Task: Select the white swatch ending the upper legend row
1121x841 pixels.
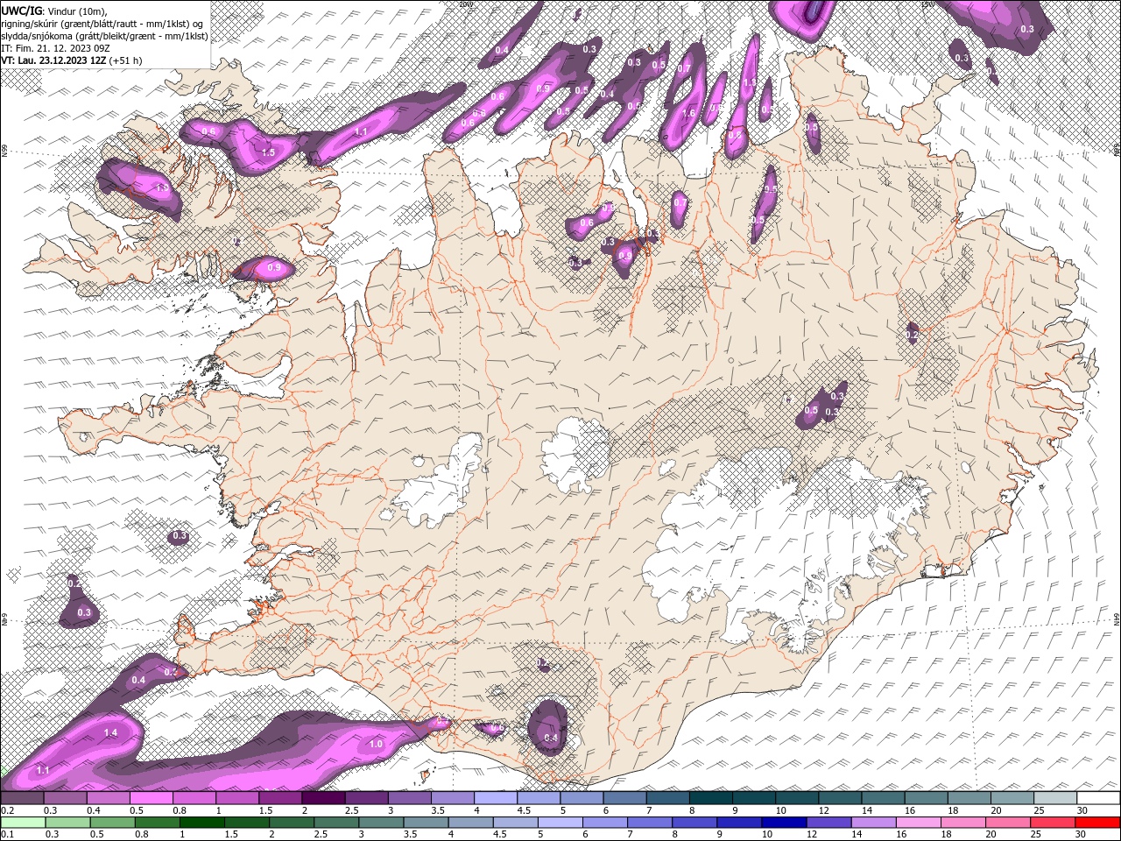Action: coord(1098,798)
